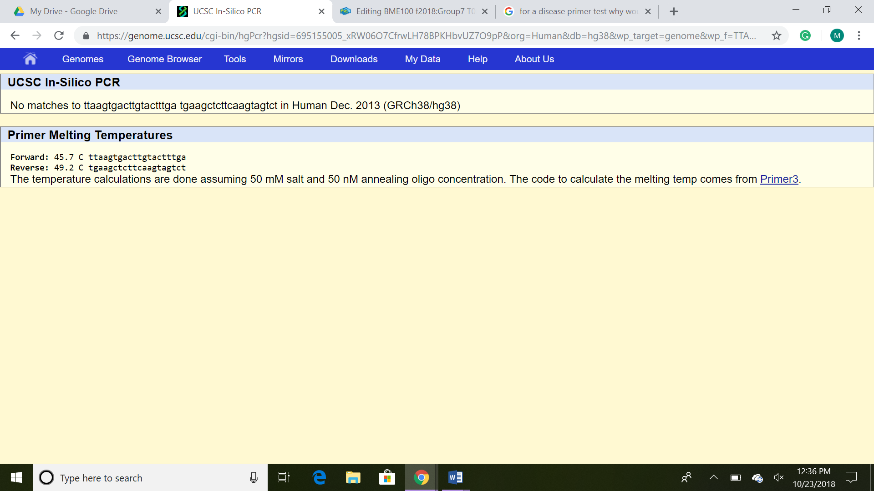This screenshot has height=491, width=874.
Task: Open Microsoft Edge from taskbar
Action: coord(320,477)
